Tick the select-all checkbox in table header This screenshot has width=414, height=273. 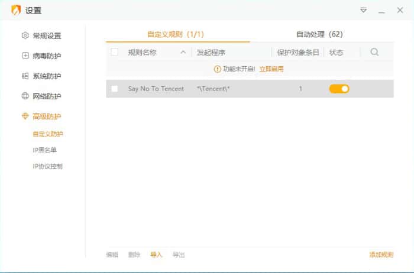(115, 52)
